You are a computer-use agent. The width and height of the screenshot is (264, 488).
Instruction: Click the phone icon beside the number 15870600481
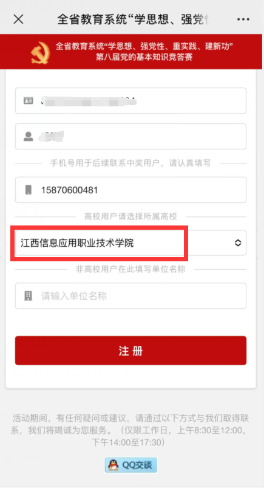[x=29, y=190]
